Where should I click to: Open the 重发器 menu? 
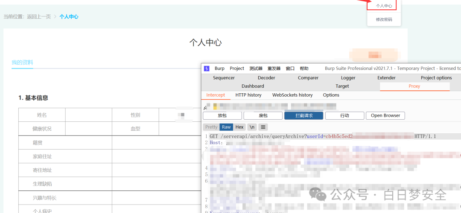[x=274, y=68]
